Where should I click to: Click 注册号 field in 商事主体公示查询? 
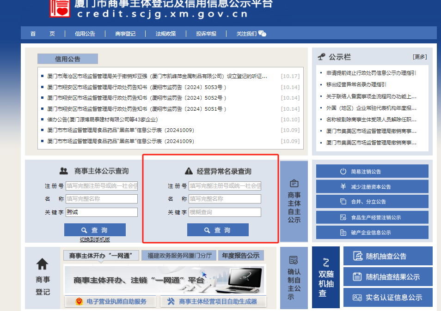(x=102, y=186)
